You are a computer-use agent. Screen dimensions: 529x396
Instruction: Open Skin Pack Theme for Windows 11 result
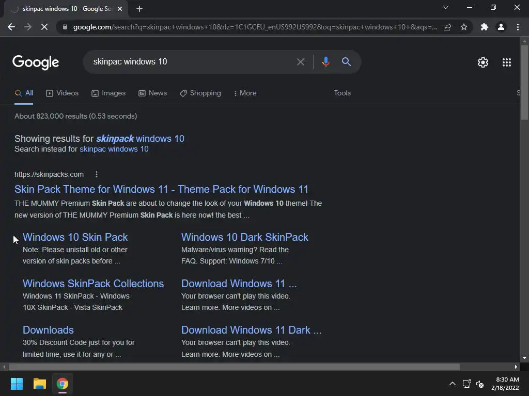[161, 189]
